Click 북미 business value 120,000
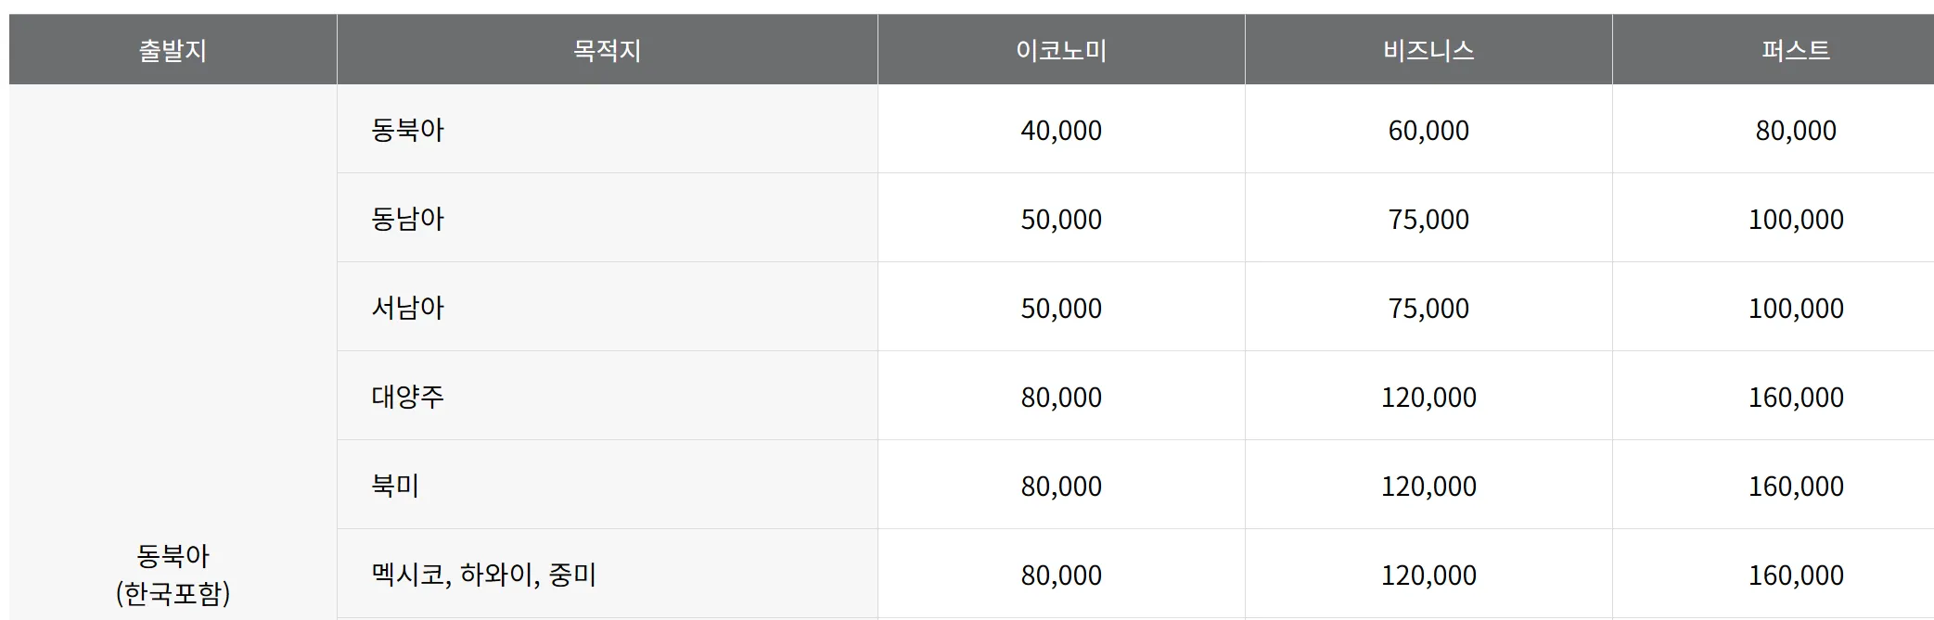This screenshot has height=620, width=1934. pyautogui.click(x=1428, y=487)
